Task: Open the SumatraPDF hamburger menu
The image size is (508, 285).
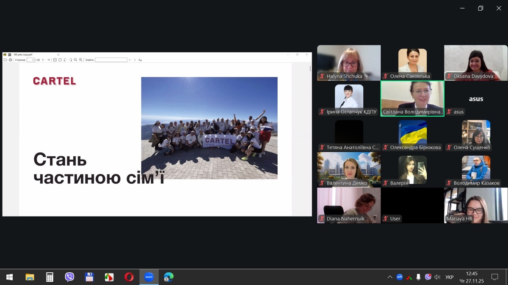Action: [9, 54]
